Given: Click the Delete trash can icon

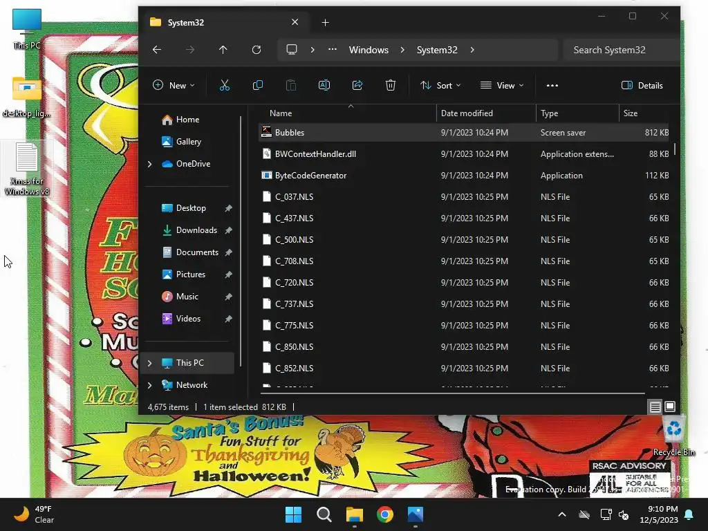Looking at the screenshot, I should point(391,85).
